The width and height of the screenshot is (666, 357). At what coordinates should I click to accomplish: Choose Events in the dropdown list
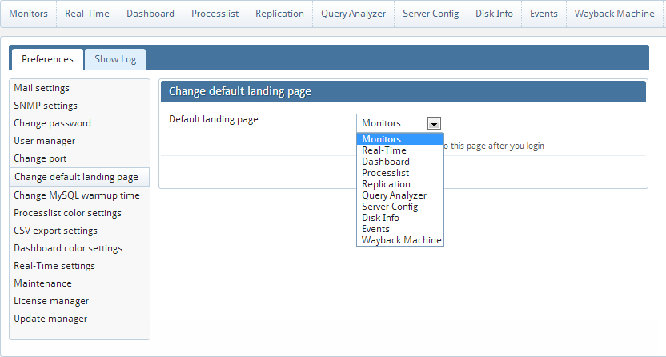[x=400, y=229]
